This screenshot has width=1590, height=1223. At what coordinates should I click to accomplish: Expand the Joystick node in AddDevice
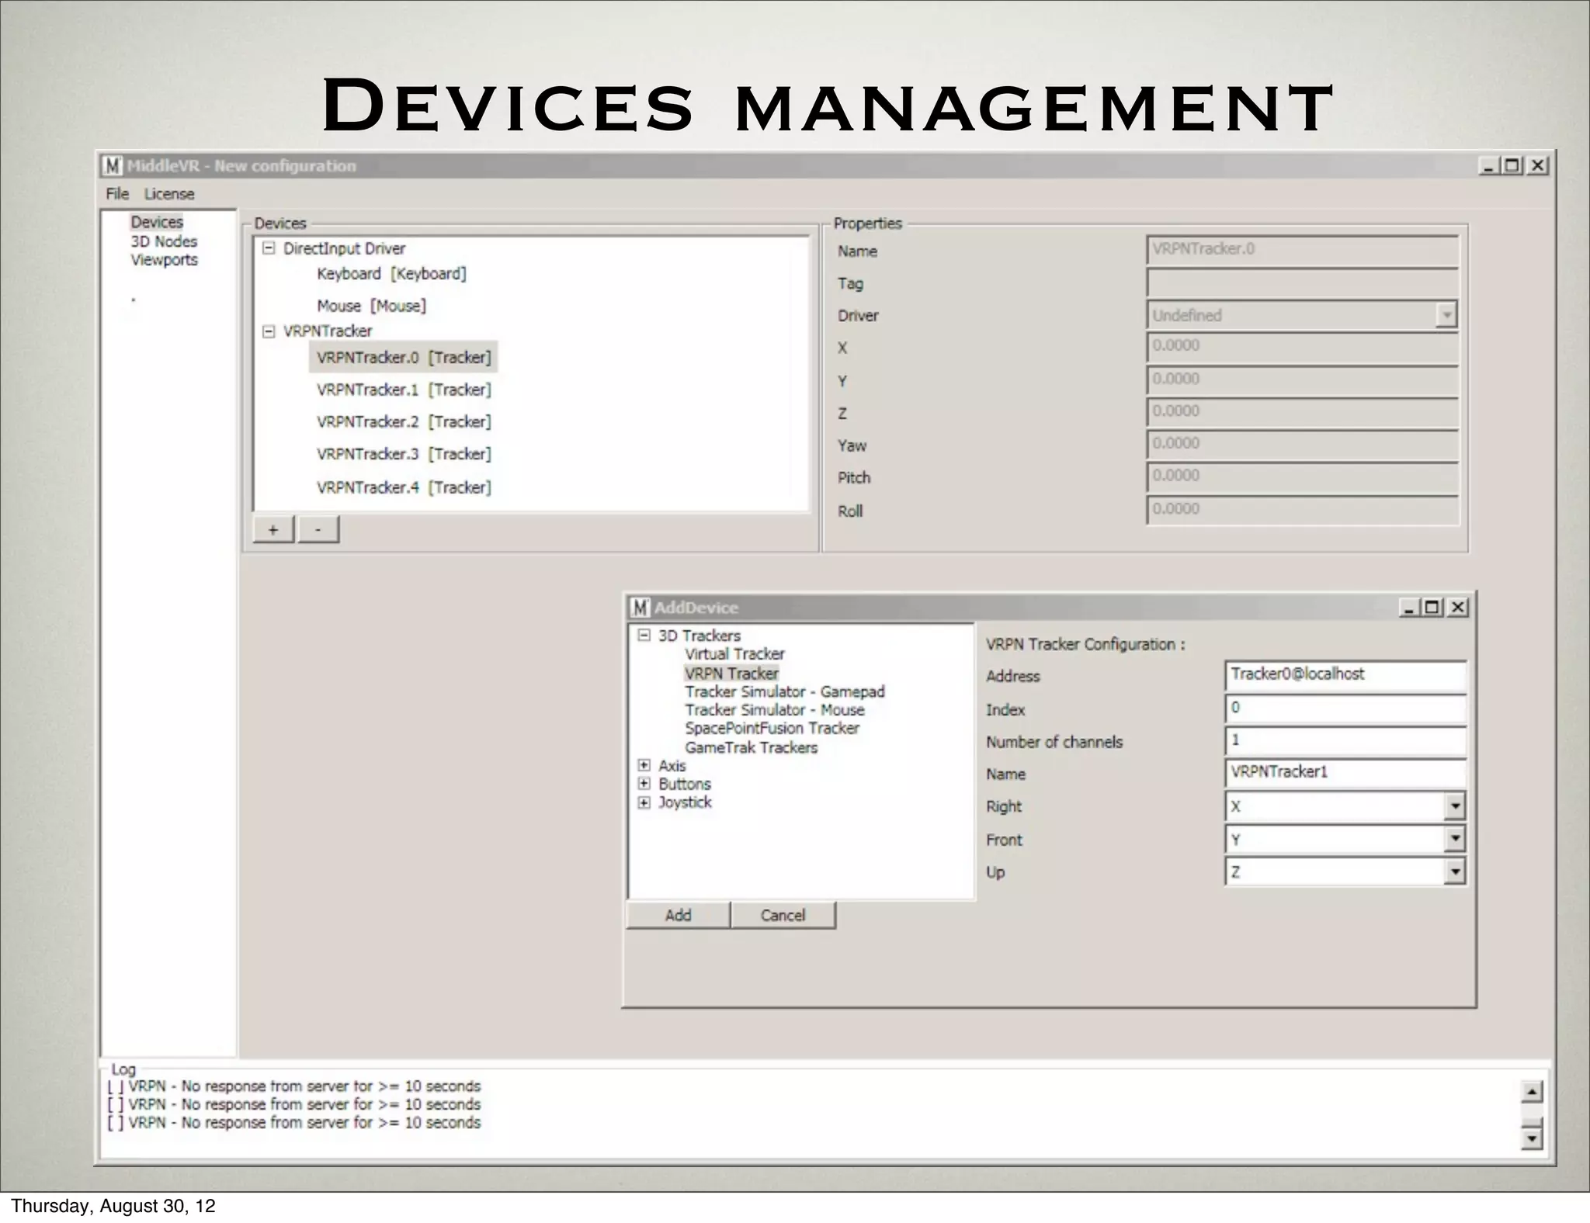(x=644, y=802)
